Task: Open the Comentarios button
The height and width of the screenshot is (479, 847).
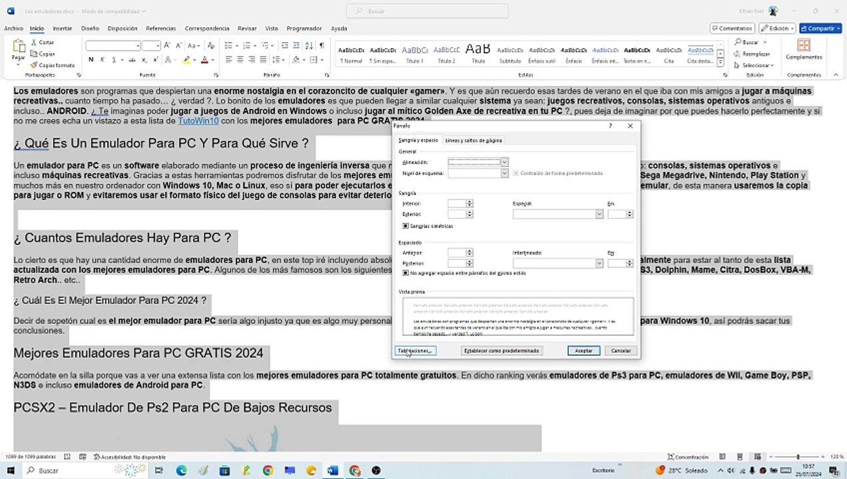Action: [x=732, y=29]
